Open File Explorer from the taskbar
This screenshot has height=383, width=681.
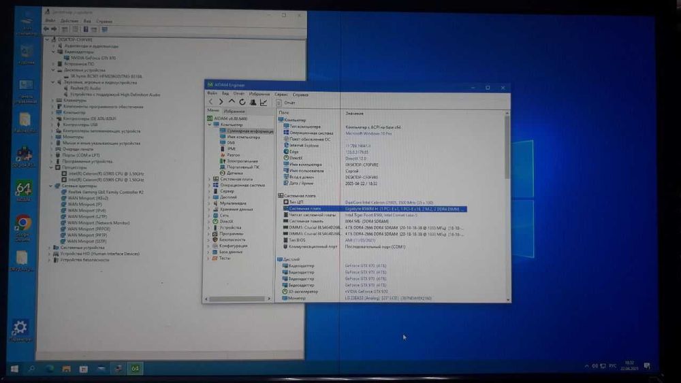click(x=67, y=369)
